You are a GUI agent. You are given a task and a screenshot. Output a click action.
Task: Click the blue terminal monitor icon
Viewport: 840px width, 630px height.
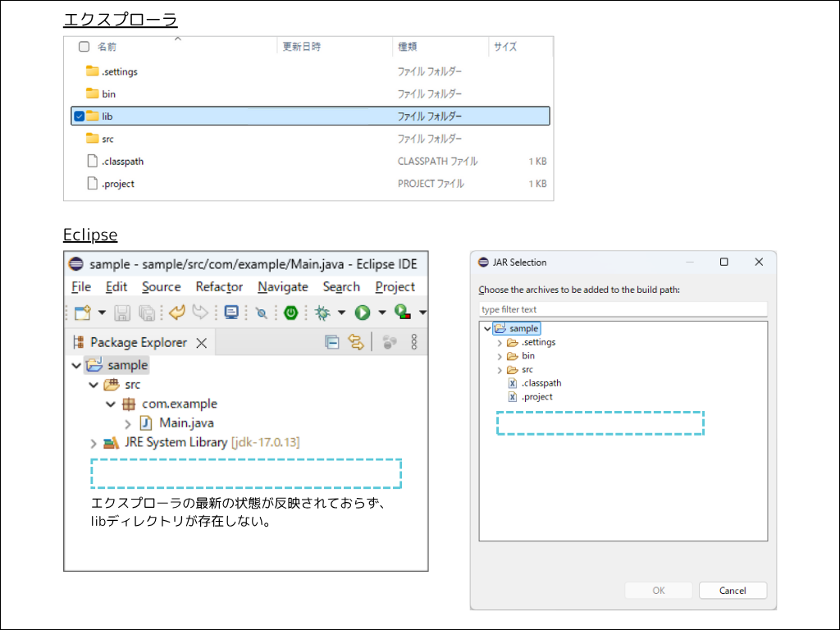coord(231,313)
